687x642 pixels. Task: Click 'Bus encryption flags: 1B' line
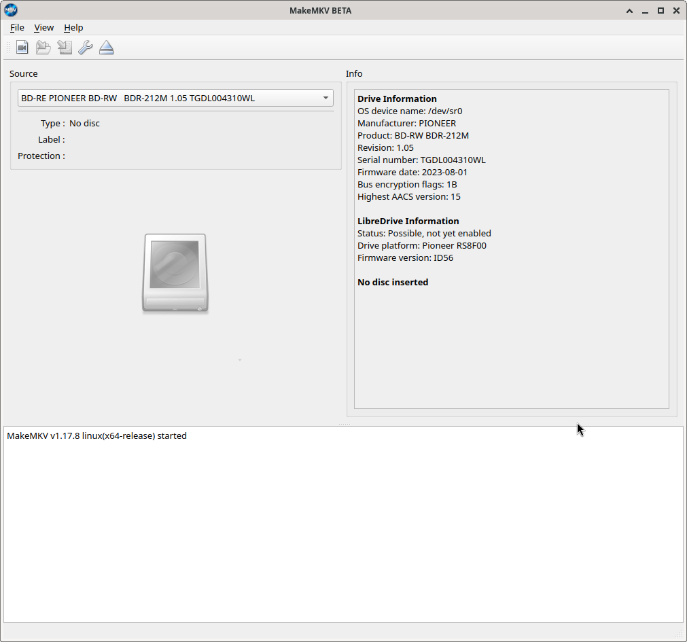click(407, 184)
